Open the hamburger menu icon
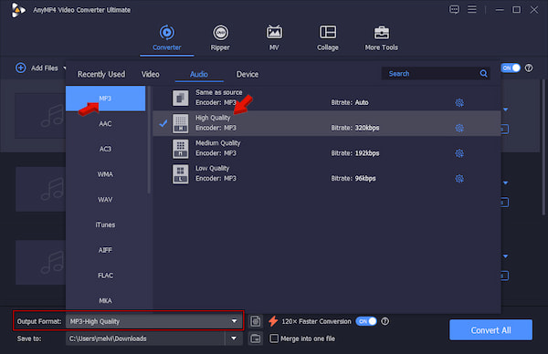Screen dimensions: 548x354 point(472,9)
